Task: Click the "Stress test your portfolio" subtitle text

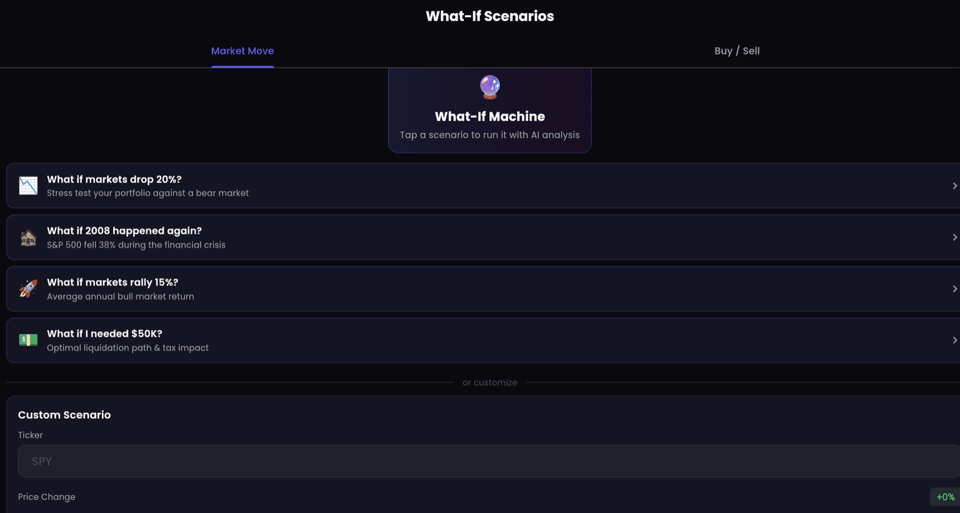Action: pyautogui.click(x=148, y=193)
